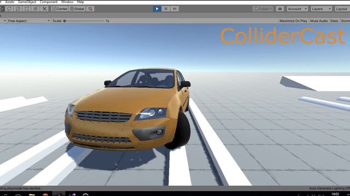Image resolution: width=350 pixels, height=196 pixels.
Task: Open the GameObject menu
Action: tap(27, 2)
